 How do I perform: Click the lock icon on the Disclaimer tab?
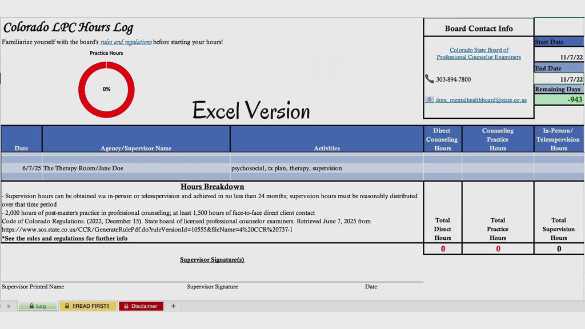coord(126,306)
